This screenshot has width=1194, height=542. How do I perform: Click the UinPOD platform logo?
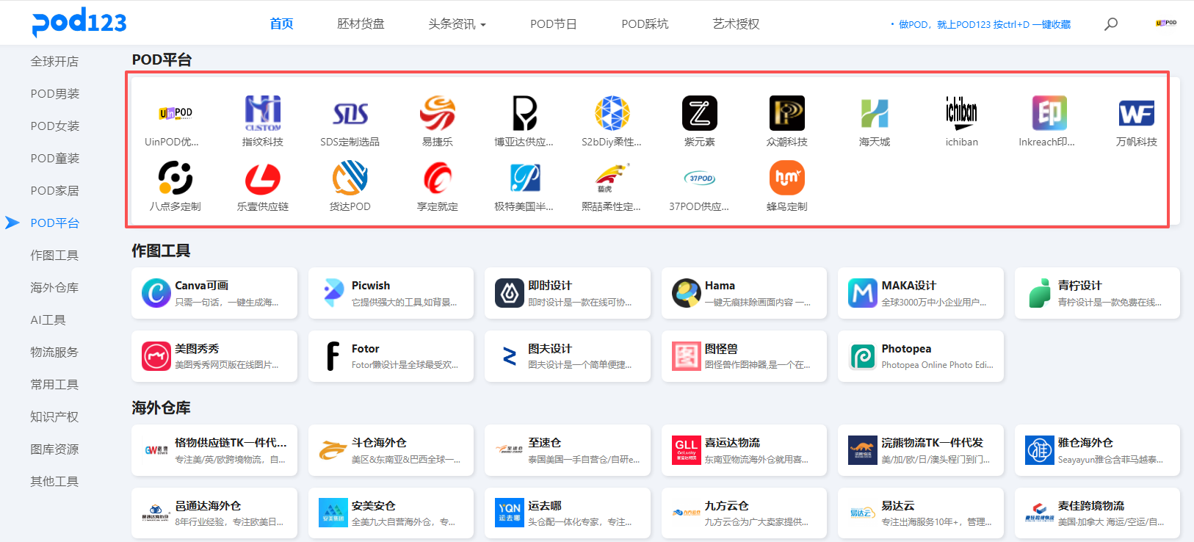click(x=175, y=114)
